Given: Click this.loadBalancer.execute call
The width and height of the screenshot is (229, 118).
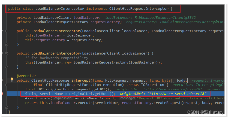Looking at the screenshot, I should pyautogui.click(x=66, y=103).
